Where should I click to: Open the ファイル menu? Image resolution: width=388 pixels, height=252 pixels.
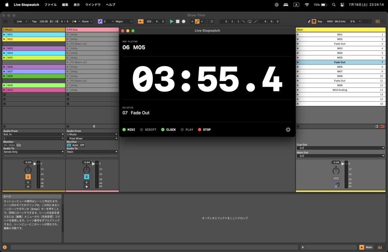[x=50, y=5]
